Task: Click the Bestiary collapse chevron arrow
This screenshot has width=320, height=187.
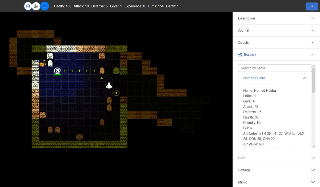Action: click(313, 55)
